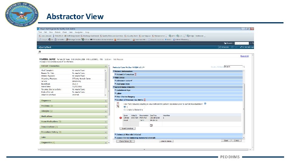The height and width of the screenshot is (164, 292).
Task: Click the link icon left of the question
Action: [x=118, y=106]
